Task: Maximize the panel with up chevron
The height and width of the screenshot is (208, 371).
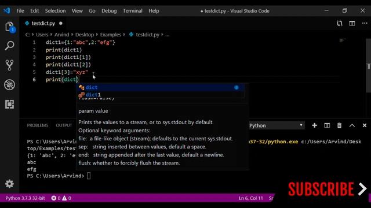Action: 352,125
